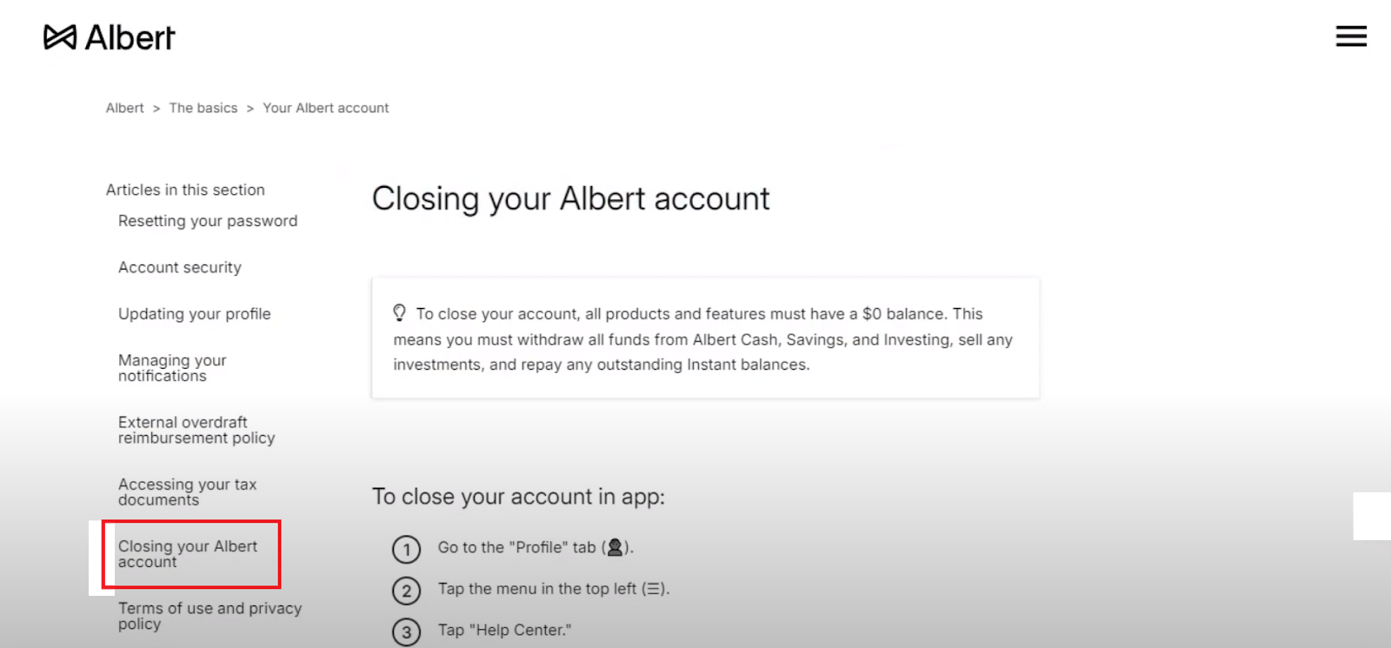Click the step 2 circle number
Screen dimensions: 1391x648
click(x=406, y=591)
